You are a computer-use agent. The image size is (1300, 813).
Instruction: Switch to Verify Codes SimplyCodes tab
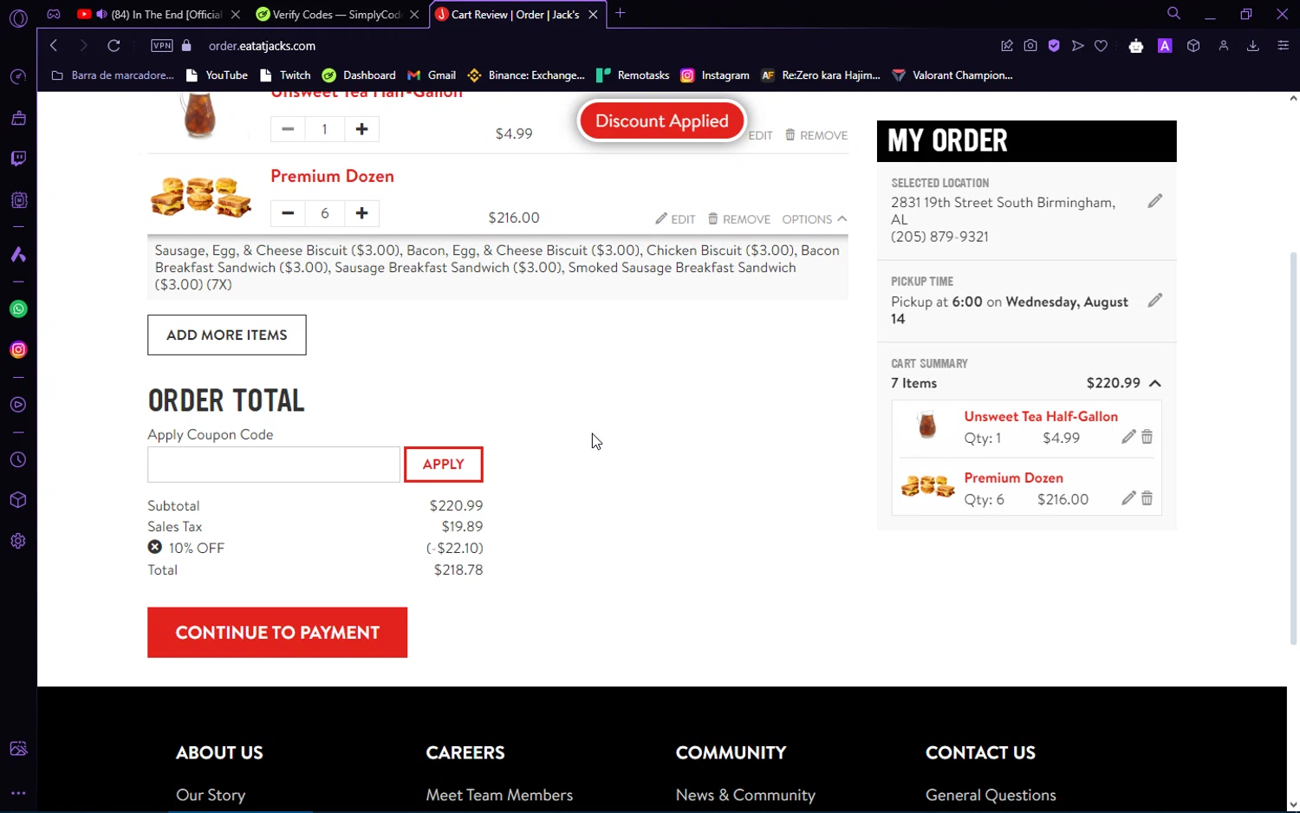[336, 15]
